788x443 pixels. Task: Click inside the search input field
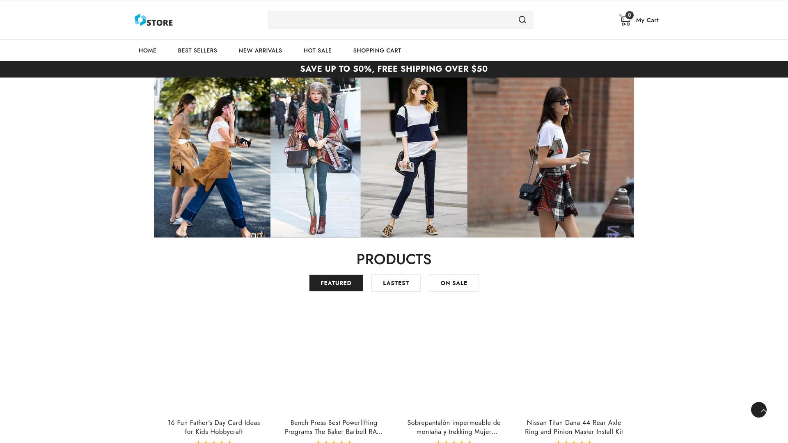pos(390,20)
